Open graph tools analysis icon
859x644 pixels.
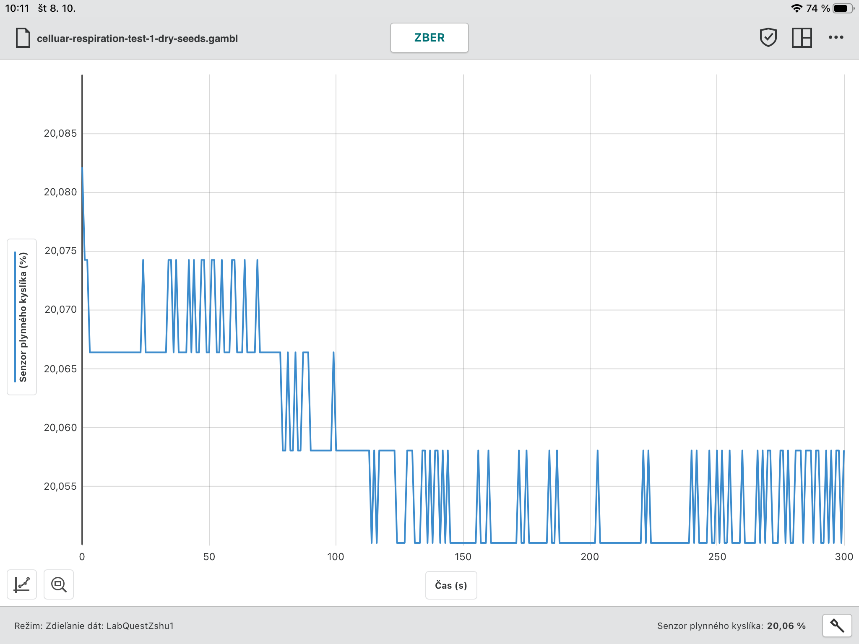point(22,584)
